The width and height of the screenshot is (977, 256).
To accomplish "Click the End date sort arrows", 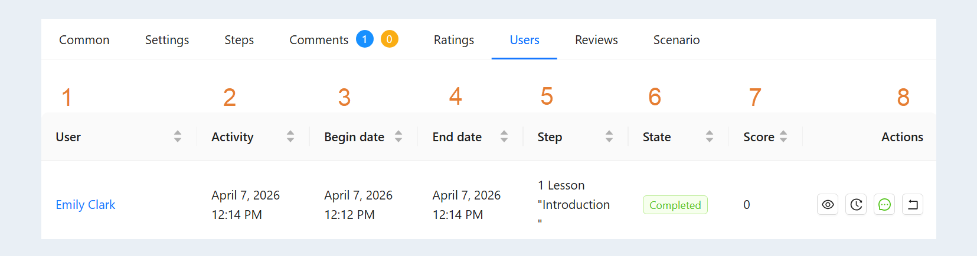I will [504, 137].
